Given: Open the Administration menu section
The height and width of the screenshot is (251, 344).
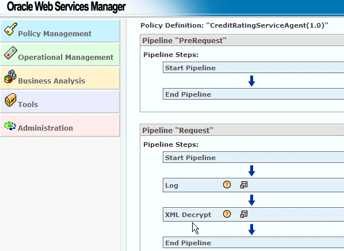Looking at the screenshot, I should coord(60,125).
